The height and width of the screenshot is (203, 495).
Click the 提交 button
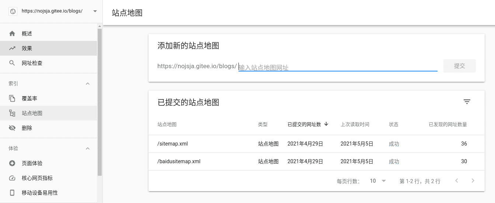pos(460,66)
